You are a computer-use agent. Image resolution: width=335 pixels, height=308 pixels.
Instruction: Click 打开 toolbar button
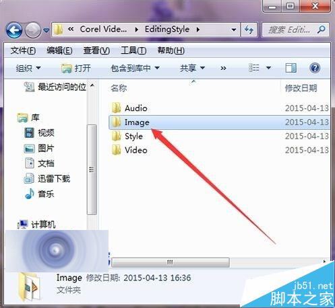point(76,68)
